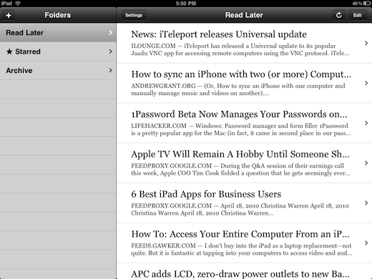This screenshot has height=279, width=372.
Task: Tap chevron on Archive folder row
Action: [111, 70]
